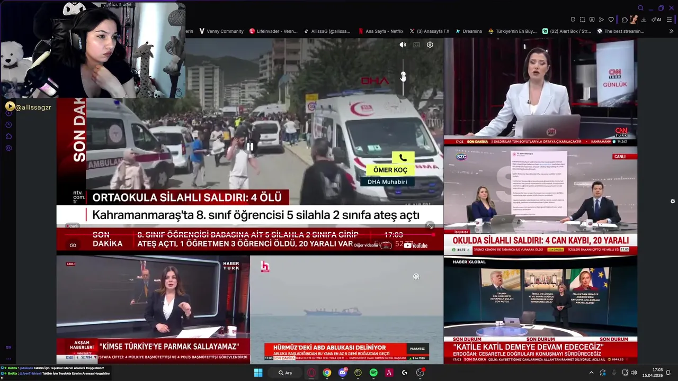Open the notification bell in taskbar
The width and height of the screenshot is (678, 381).
pyautogui.click(x=668, y=373)
